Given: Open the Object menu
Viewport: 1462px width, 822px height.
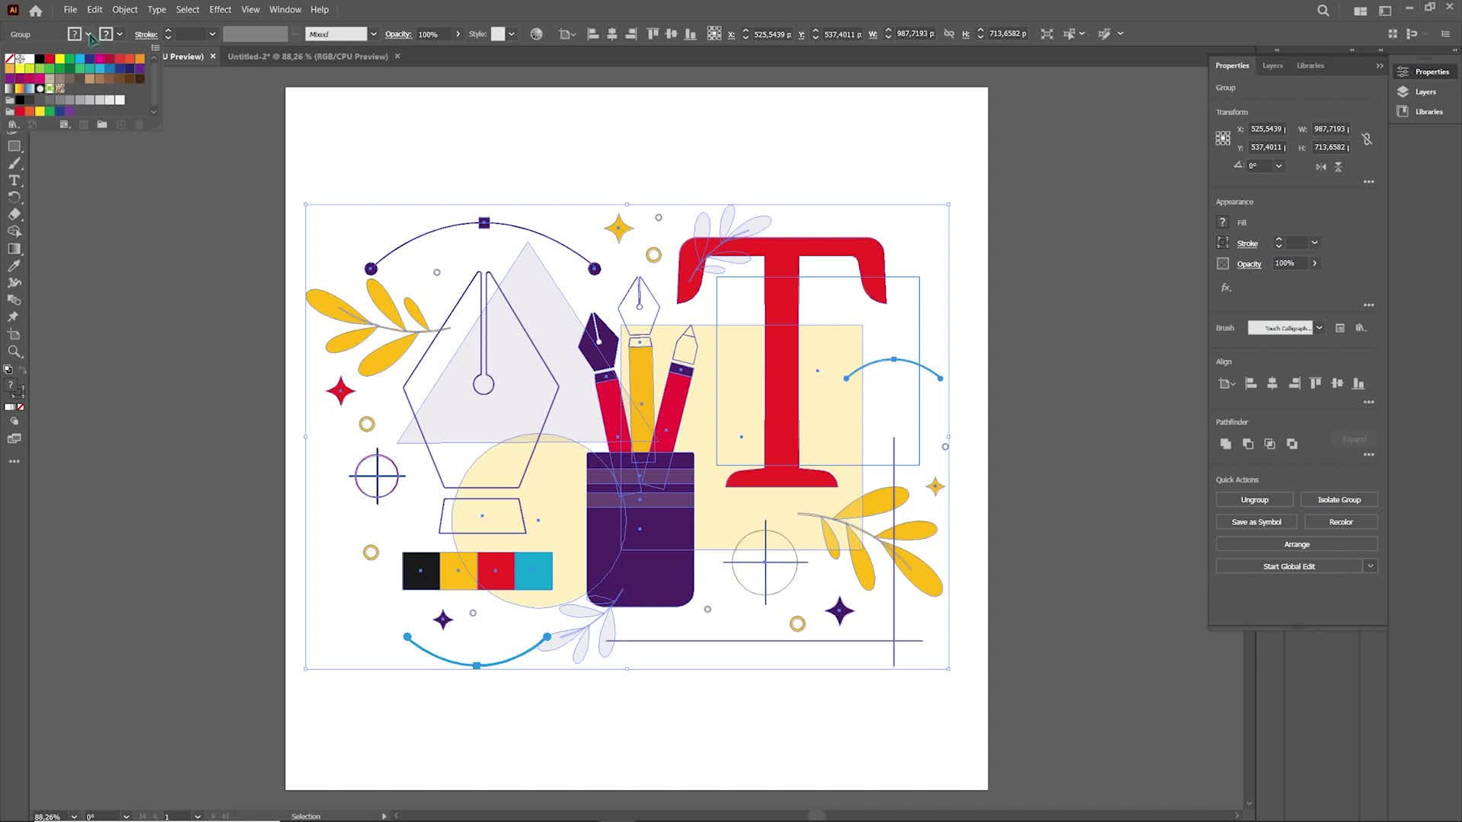Looking at the screenshot, I should point(125,10).
